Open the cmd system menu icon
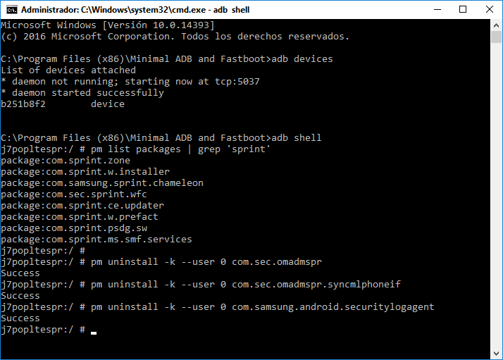Image resolution: width=503 pixels, height=360 pixels. pos(11,10)
